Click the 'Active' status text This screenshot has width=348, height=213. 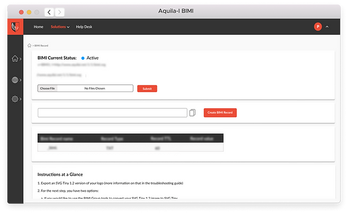coord(93,58)
